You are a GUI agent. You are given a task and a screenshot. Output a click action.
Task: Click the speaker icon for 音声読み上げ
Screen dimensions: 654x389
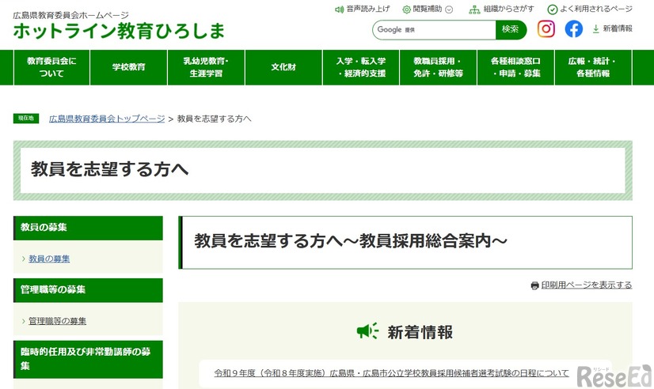[x=339, y=9]
